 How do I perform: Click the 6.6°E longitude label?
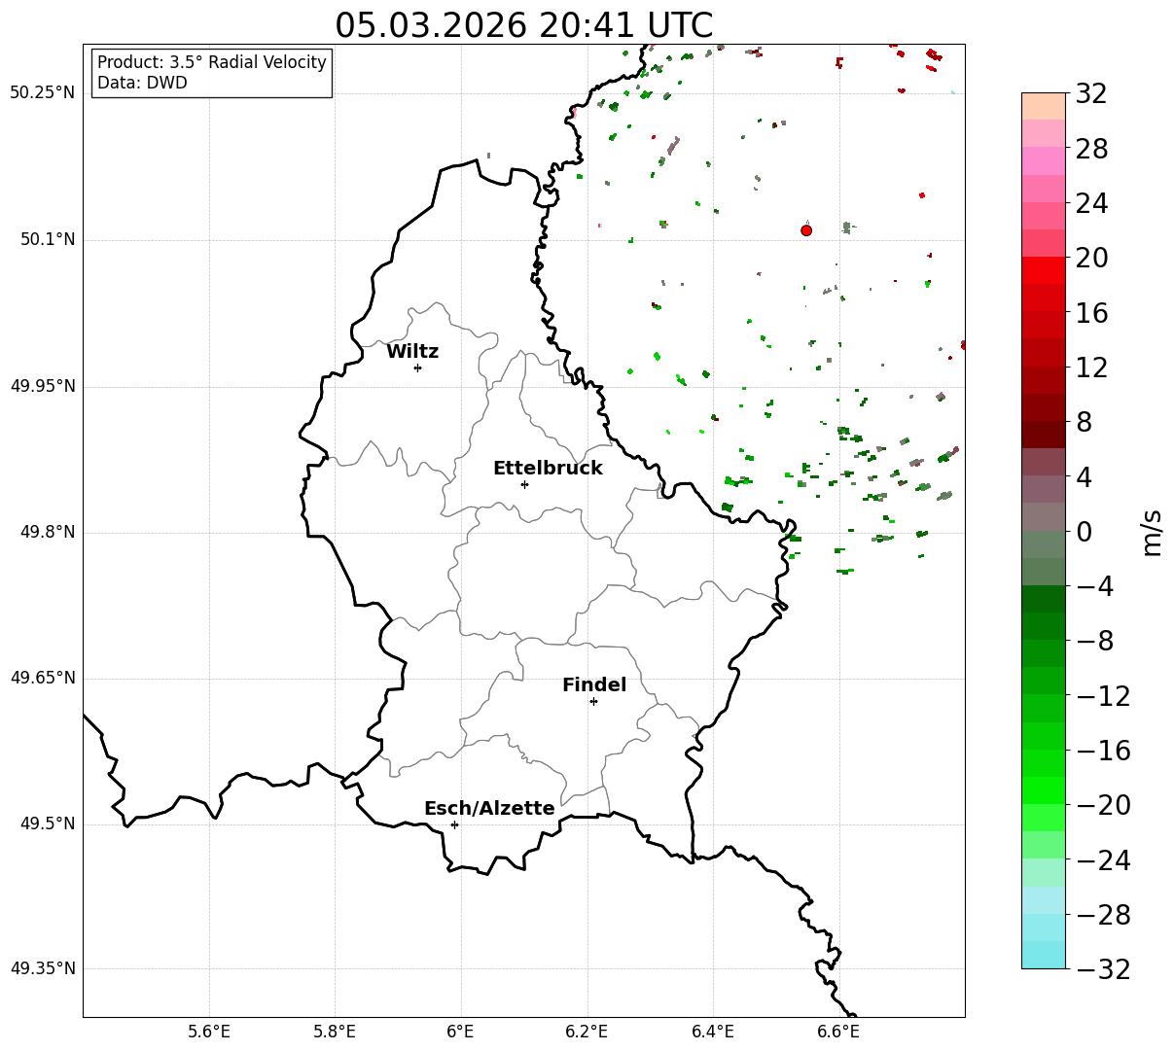(837, 1032)
